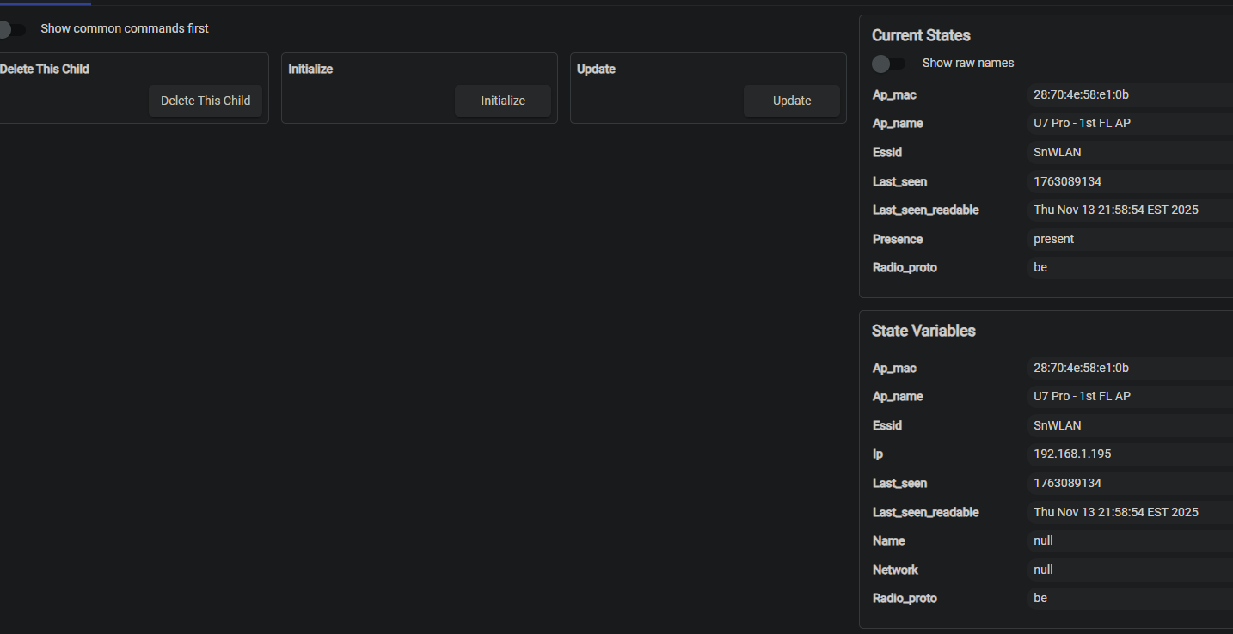This screenshot has width=1233, height=634.
Task: Select the Network state variable null value
Action: click(x=1043, y=570)
